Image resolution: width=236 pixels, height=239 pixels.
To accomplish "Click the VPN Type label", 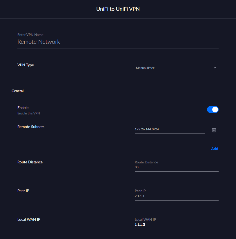I will (x=26, y=65).
